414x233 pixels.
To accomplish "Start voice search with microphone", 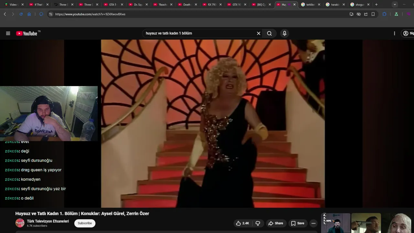I will (x=285, y=33).
